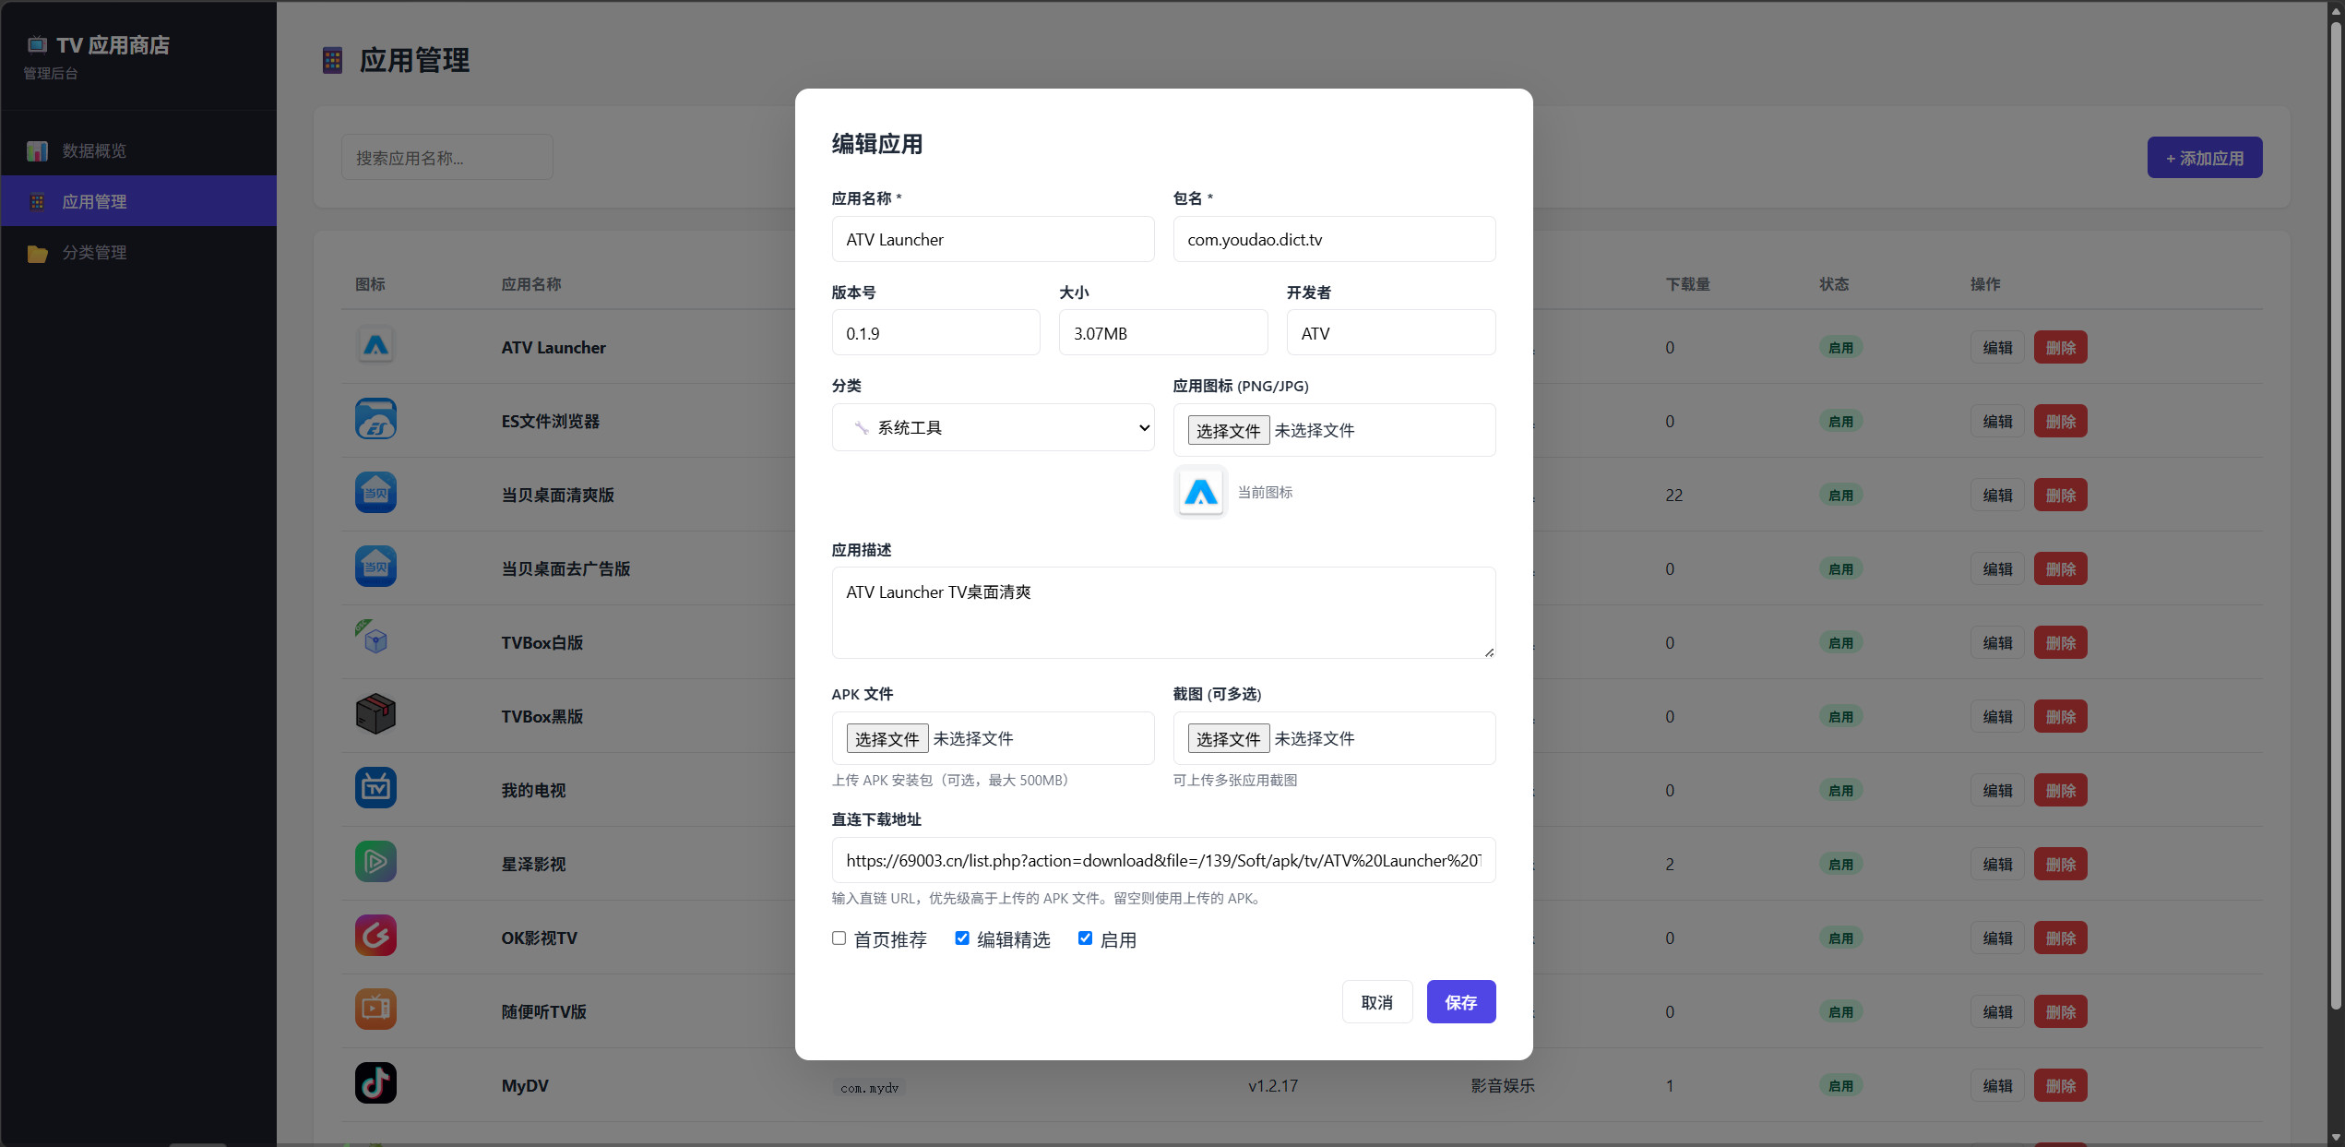Click the 我的电视 app icon
Screen dimensions: 2345x1147
tap(375, 789)
